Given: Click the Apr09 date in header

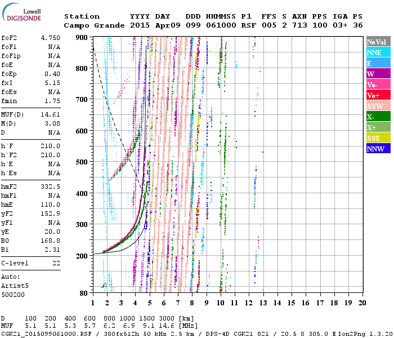Looking at the screenshot, I should click(168, 25).
